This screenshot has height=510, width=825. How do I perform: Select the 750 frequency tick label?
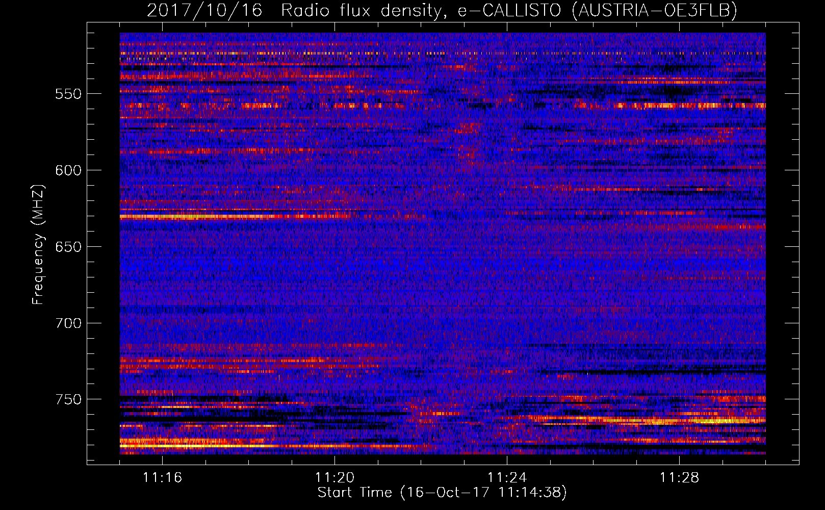(x=68, y=399)
